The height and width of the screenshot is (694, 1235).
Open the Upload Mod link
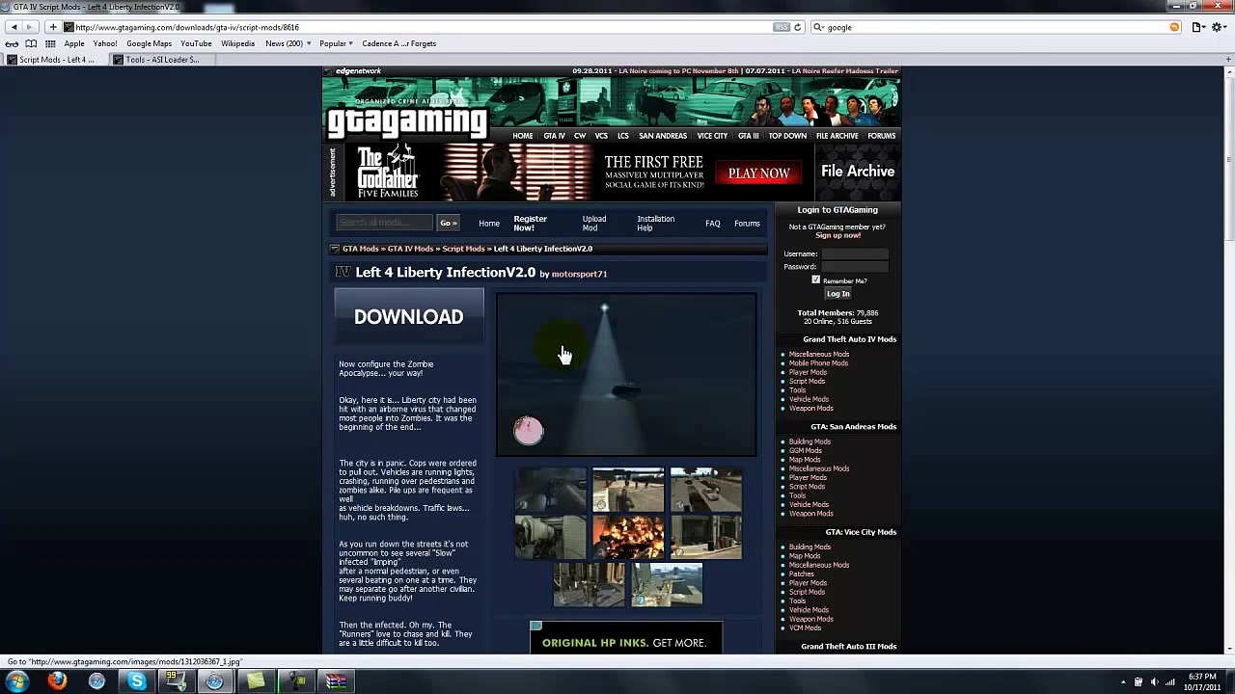click(x=593, y=223)
